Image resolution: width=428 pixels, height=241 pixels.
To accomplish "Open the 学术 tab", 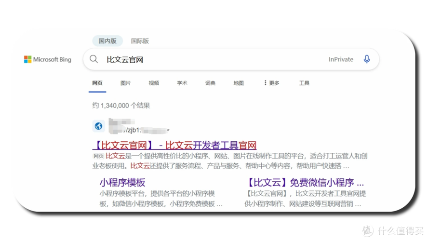I will [x=182, y=83].
